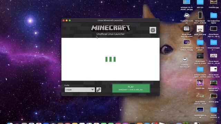Select Ekran Resmi file ending 0.09.56
Viewport: 221px width, 124px height.
[x=200, y=15]
